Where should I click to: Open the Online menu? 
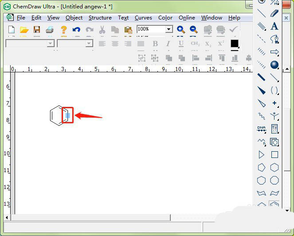tap(187, 18)
